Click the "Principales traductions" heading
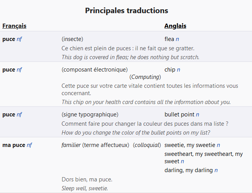 pos(127,10)
